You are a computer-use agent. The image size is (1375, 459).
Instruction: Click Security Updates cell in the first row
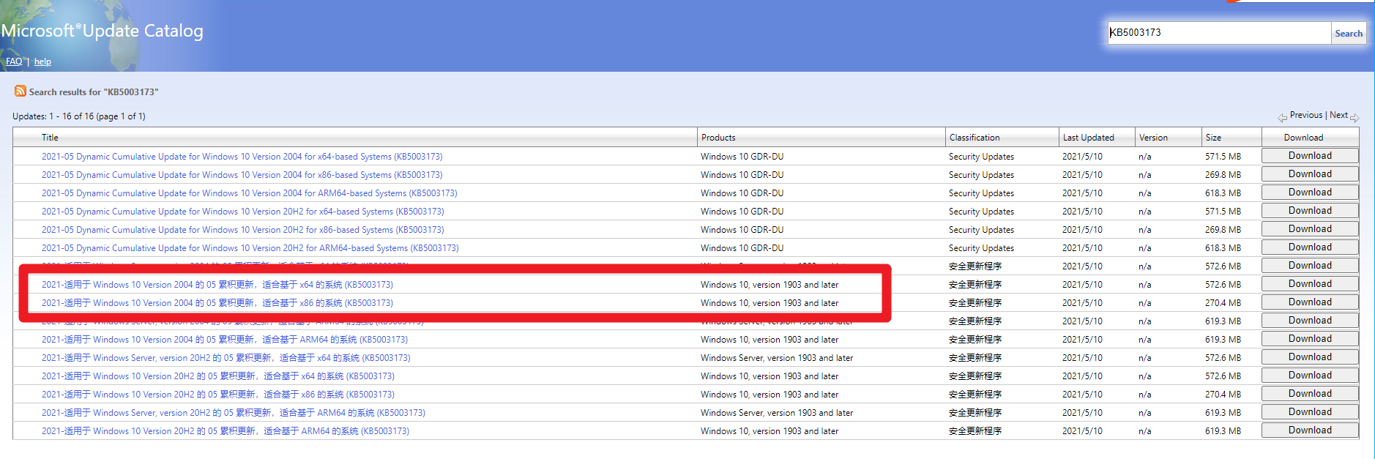[x=981, y=157]
